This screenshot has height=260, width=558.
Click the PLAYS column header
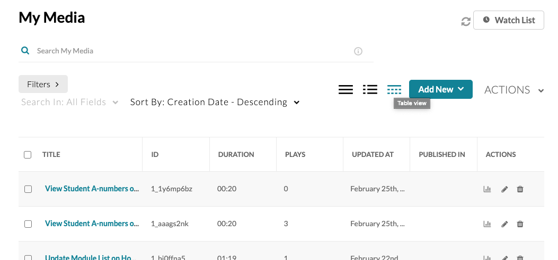click(x=295, y=154)
